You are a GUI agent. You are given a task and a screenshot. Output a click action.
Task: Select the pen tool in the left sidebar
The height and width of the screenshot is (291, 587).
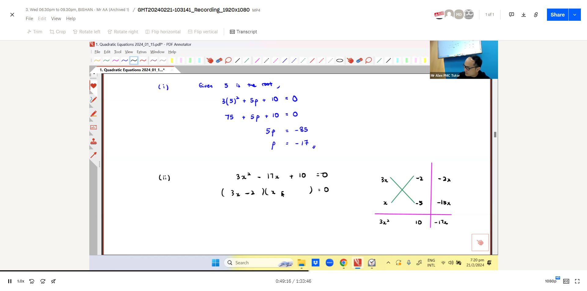tap(93, 100)
